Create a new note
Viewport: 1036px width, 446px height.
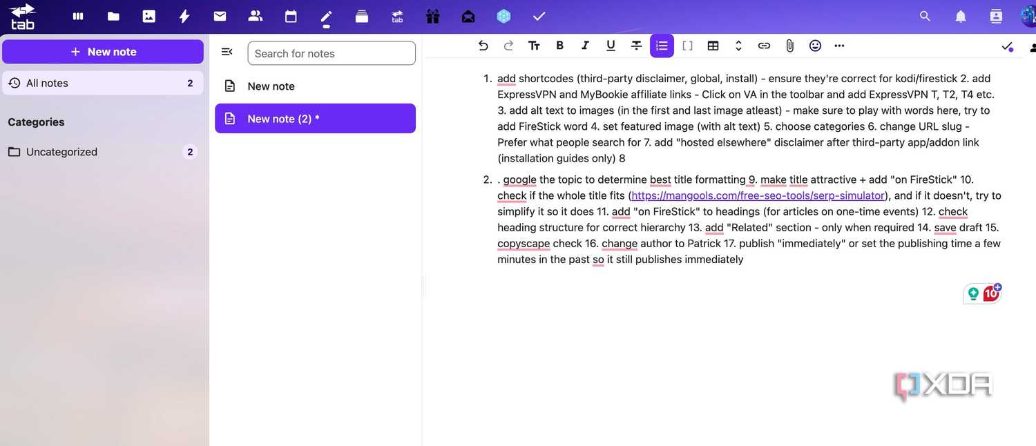pyautogui.click(x=103, y=52)
